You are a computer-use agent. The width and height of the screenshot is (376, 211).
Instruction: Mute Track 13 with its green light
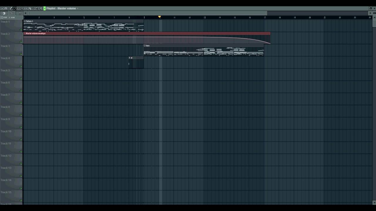point(21,176)
